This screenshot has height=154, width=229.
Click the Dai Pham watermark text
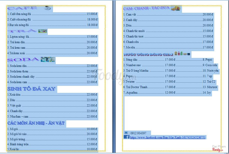[x=219, y=146]
